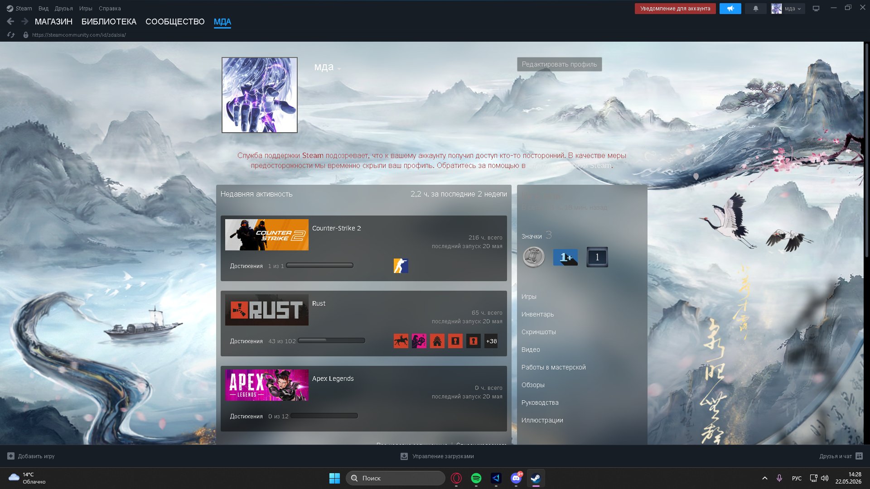Click the large profile avatar image

pyautogui.click(x=259, y=95)
